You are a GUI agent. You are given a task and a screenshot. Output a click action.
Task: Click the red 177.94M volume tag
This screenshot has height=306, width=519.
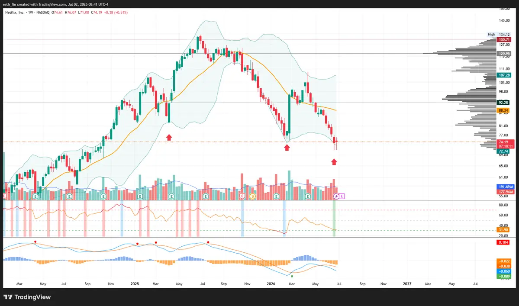[x=506, y=192]
